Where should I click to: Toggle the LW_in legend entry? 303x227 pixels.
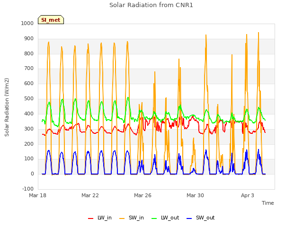pos(100,218)
